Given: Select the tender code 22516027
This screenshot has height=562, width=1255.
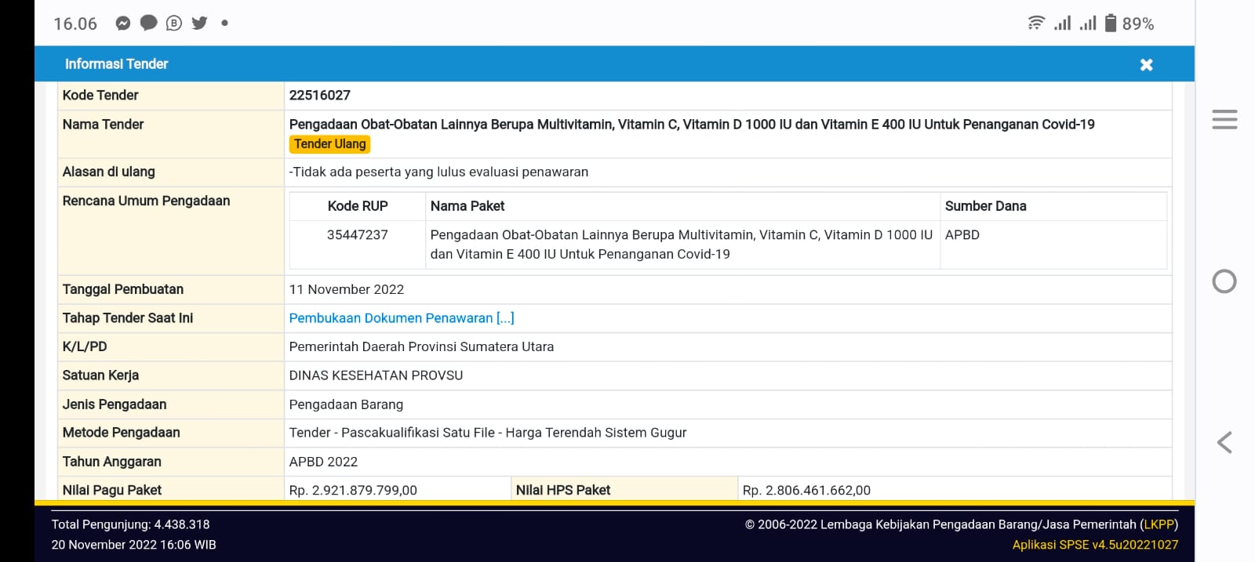Looking at the screenshot, I should (320, 96).
